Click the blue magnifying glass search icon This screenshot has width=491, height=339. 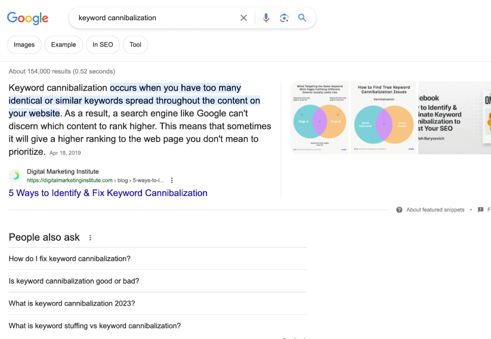pyautogui.click(x=302, y=18)
